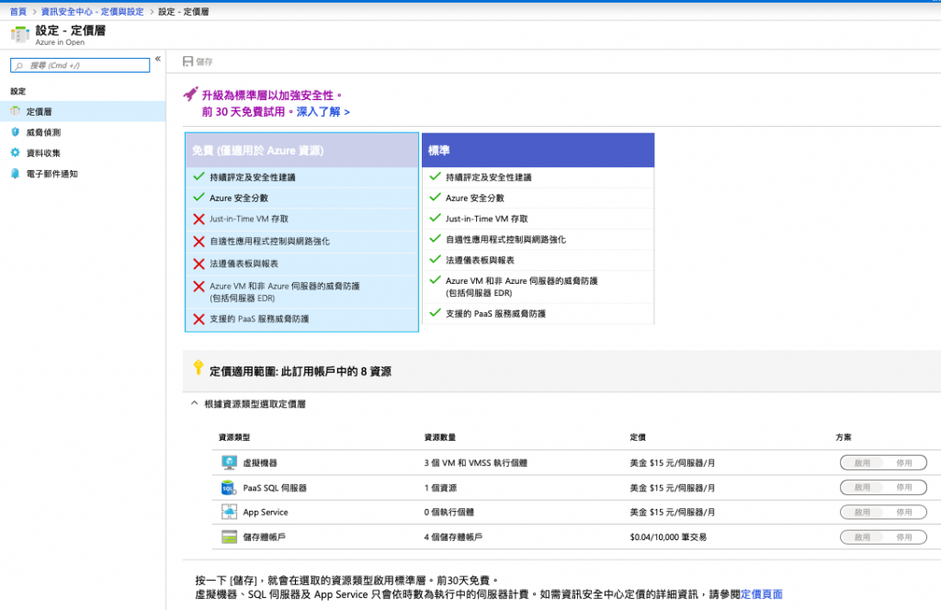Click the rocket upgrade icon
Viewport: 941px width, 610px height.
(x=191, y=95)
